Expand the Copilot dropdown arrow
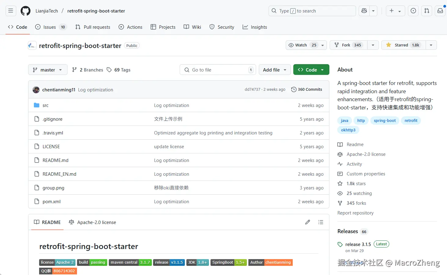The height and width of the screenshot is (275, 447). [373, 11]
